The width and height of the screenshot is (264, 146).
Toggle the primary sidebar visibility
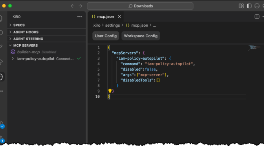pos(249,6)
